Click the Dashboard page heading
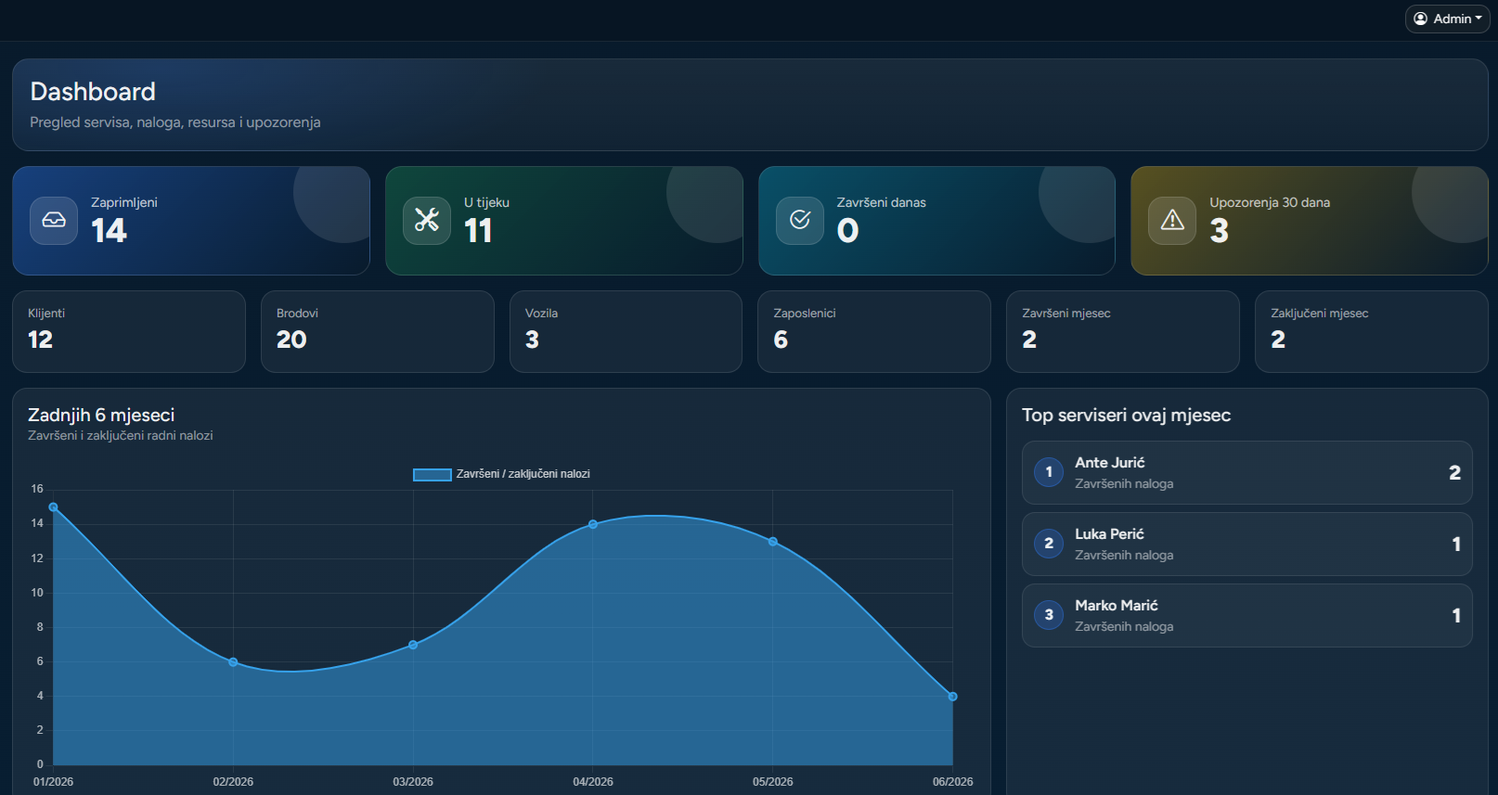The height and width of the screenshot is (795, 1498). point(93,92)
